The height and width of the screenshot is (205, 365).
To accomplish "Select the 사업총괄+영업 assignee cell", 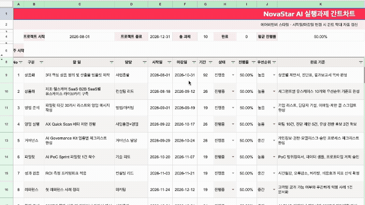I will tap(132, 125).
